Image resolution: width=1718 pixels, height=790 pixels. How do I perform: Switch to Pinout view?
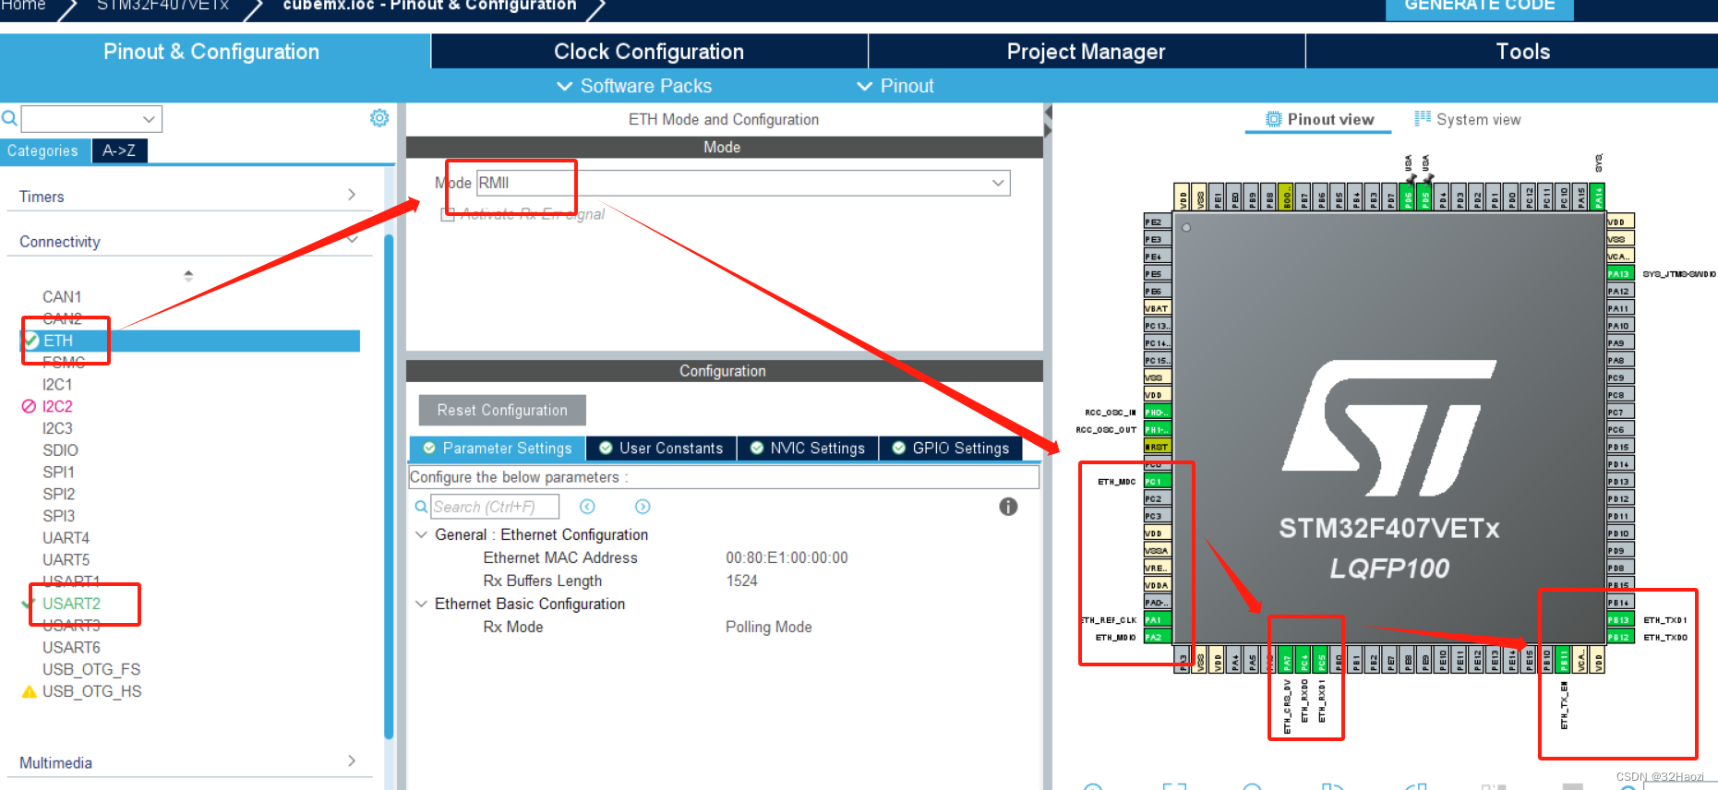[1319, 119]
